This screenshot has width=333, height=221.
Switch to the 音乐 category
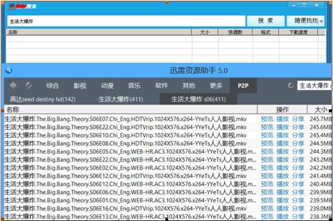point(134,86)
